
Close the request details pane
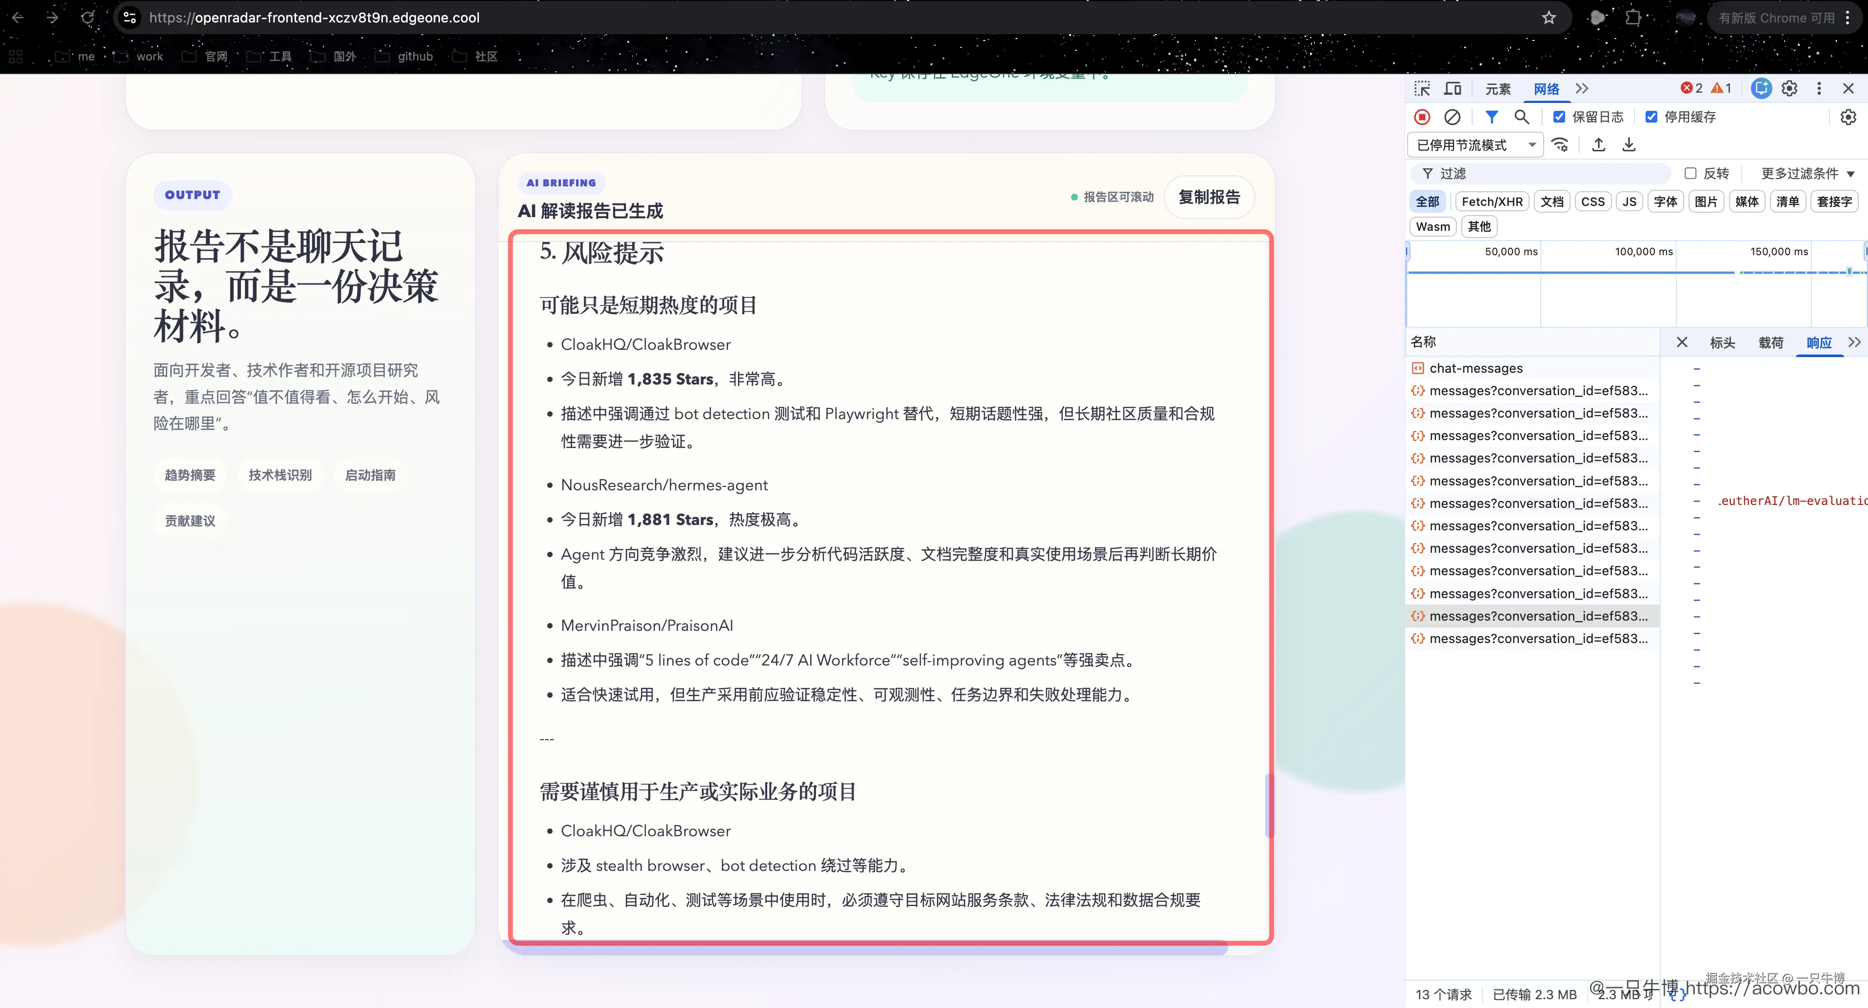pyautogui.click(x=1682, y=343)
